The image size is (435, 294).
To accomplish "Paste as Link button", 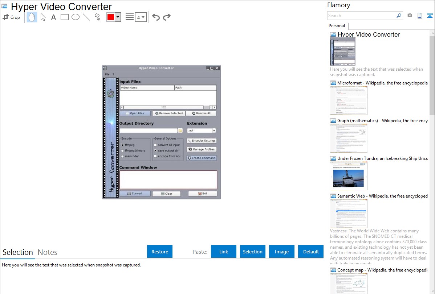I will (224, 252).
